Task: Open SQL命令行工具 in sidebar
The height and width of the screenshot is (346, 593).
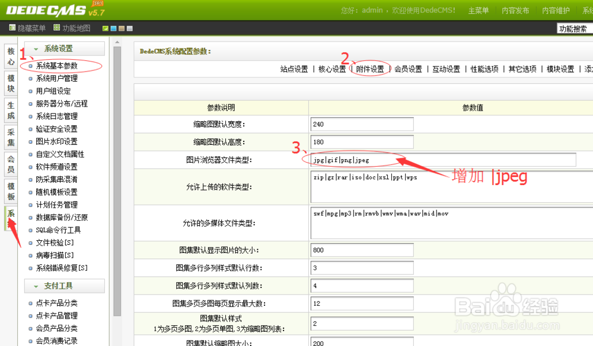Action: point(58,230)
